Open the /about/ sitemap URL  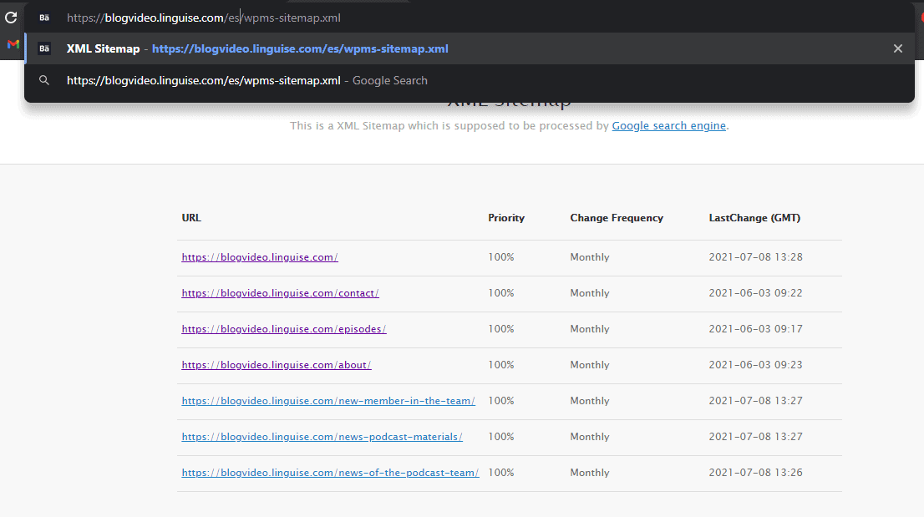277,364
